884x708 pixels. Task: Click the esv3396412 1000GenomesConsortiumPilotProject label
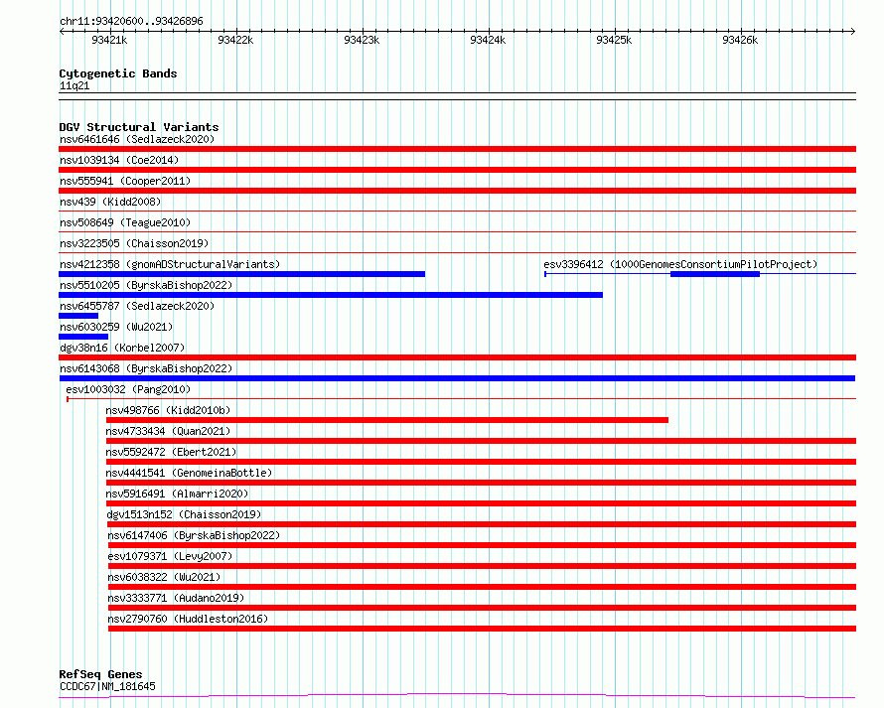tap(680, 264)
